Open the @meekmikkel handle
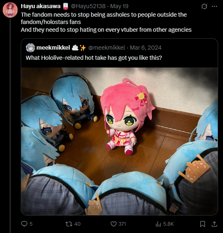223x233 pixels. 106,48
